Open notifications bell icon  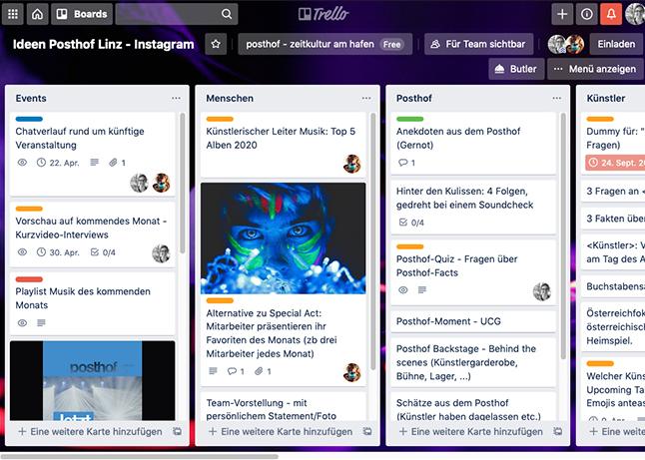coord(611,14)
